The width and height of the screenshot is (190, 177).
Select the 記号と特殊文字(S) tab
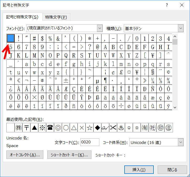22,17
